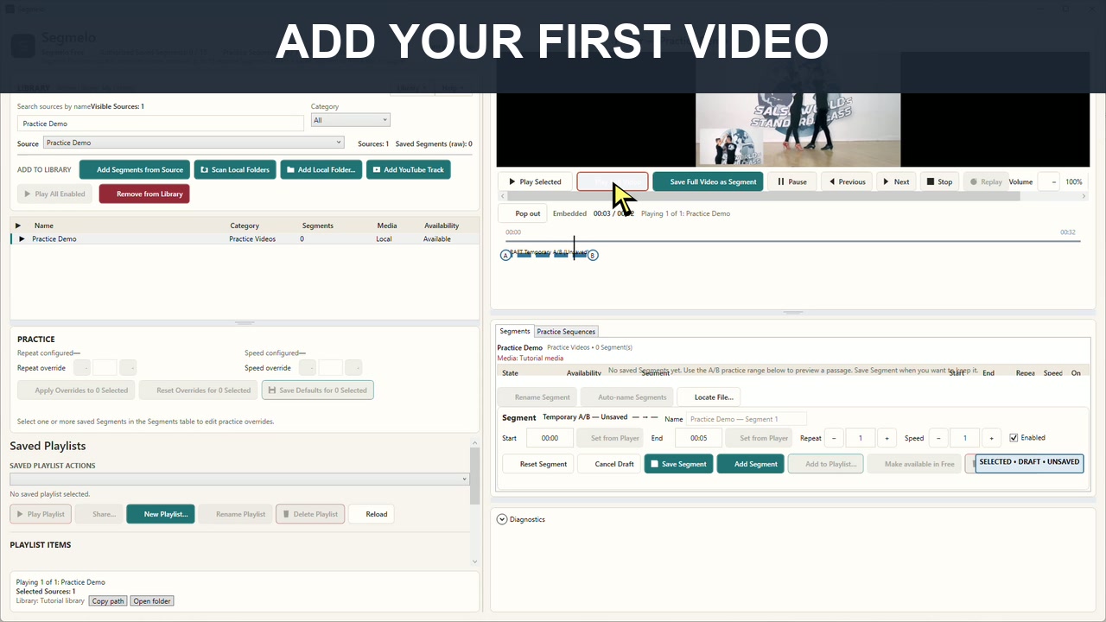Click Add YouTube Track button
The image size is (1106, 622).
coord(408,169)
